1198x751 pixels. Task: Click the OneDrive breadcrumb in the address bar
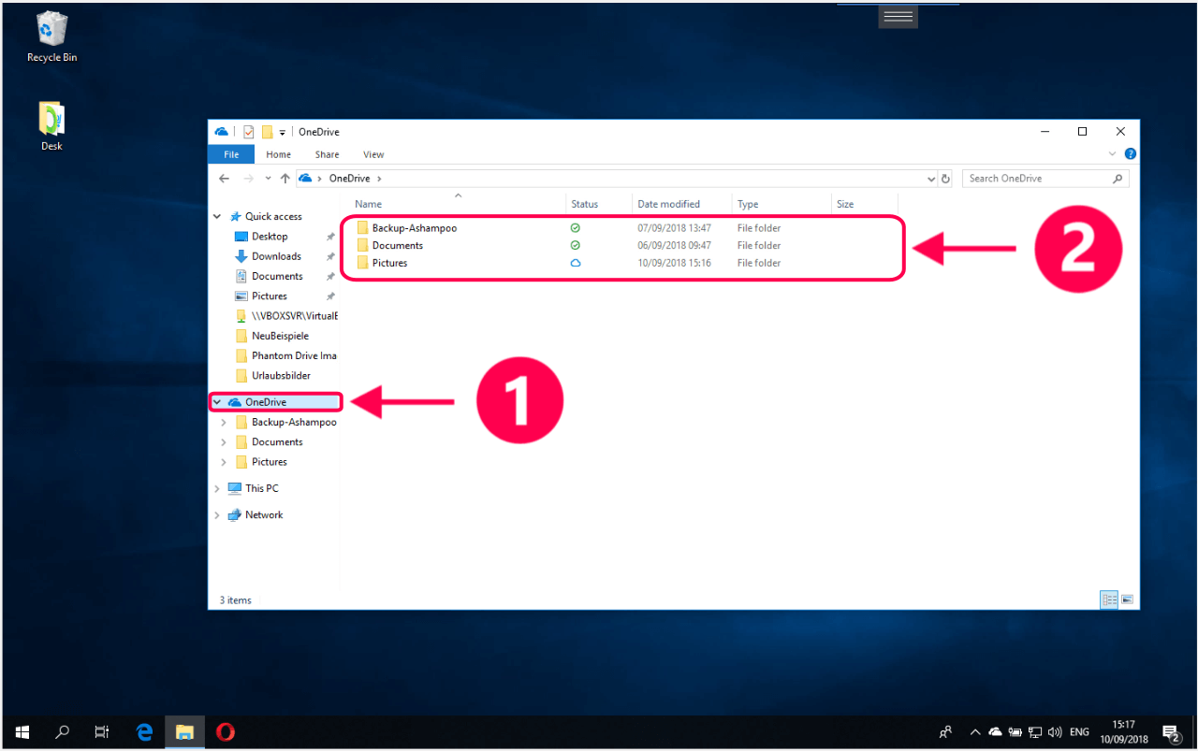coord(349,179)
